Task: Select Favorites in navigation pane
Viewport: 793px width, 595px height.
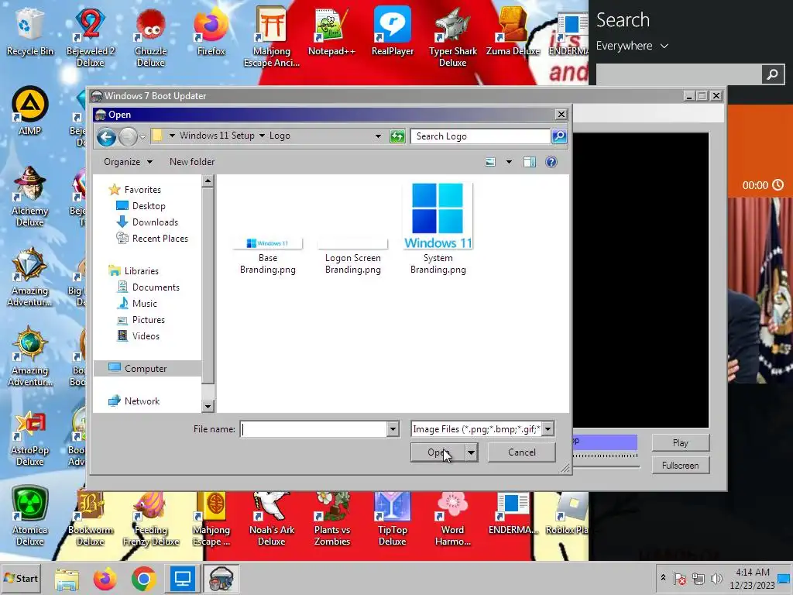Action: coord(142,190)
